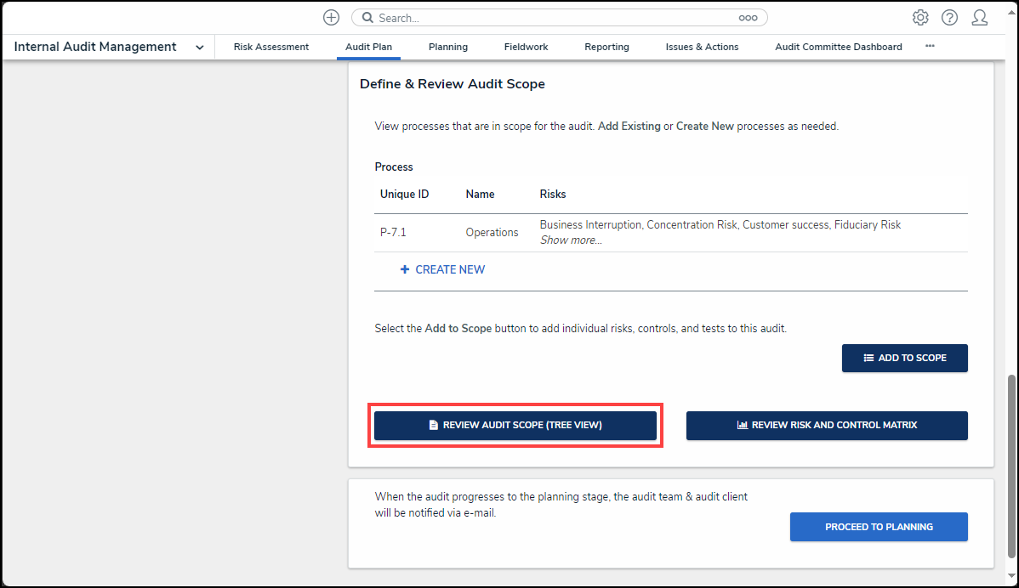Viewport: 1019px width, 588px height.
Task: Go to the Issues & Actions tab
Action: [x=702, y=48]
